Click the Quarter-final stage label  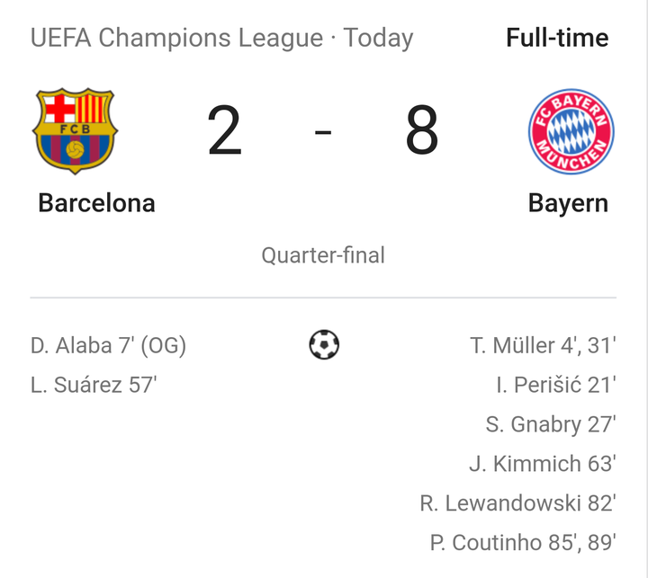323,255
